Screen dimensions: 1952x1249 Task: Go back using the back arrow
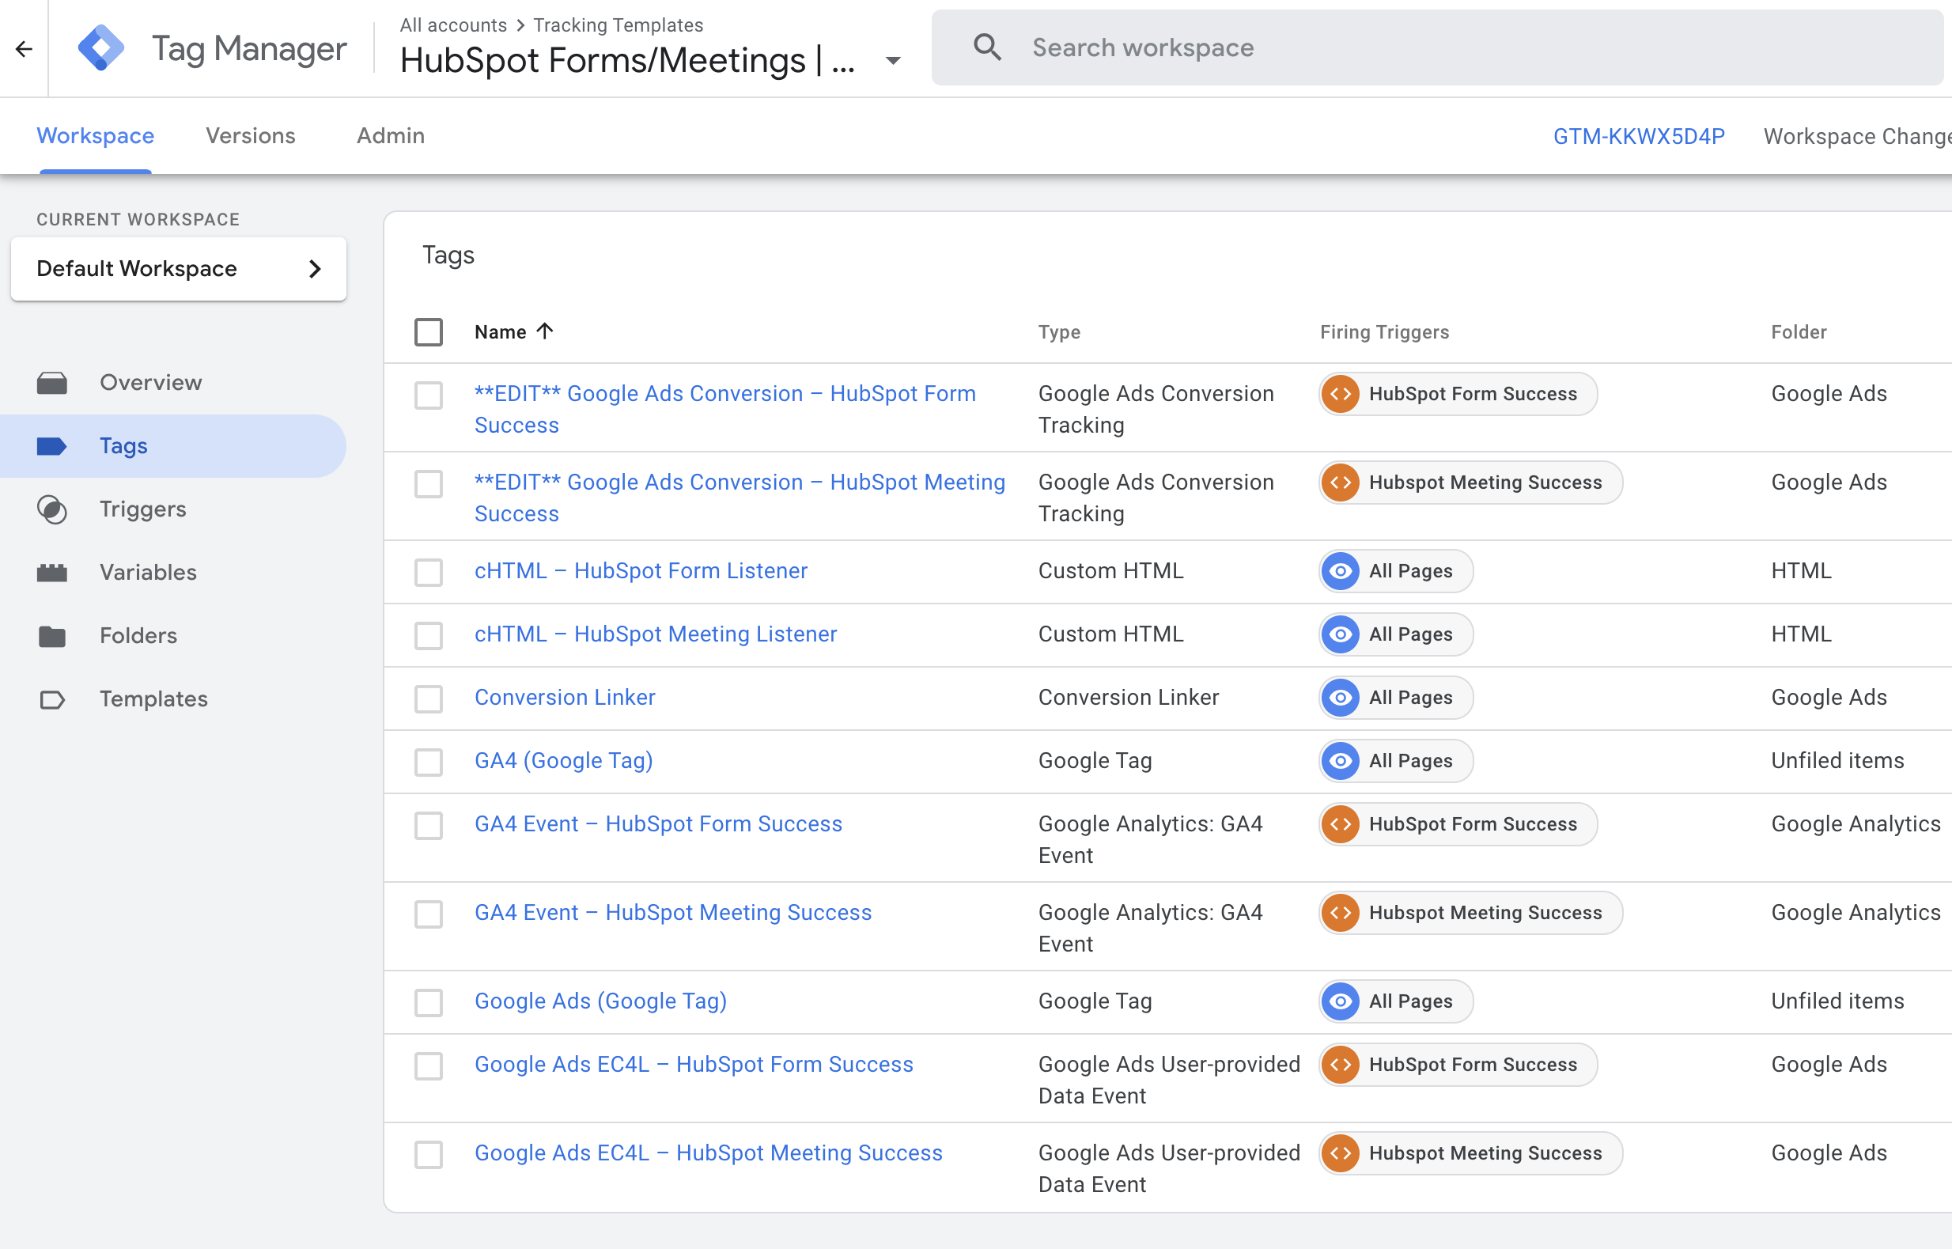[x=25, y=49]
